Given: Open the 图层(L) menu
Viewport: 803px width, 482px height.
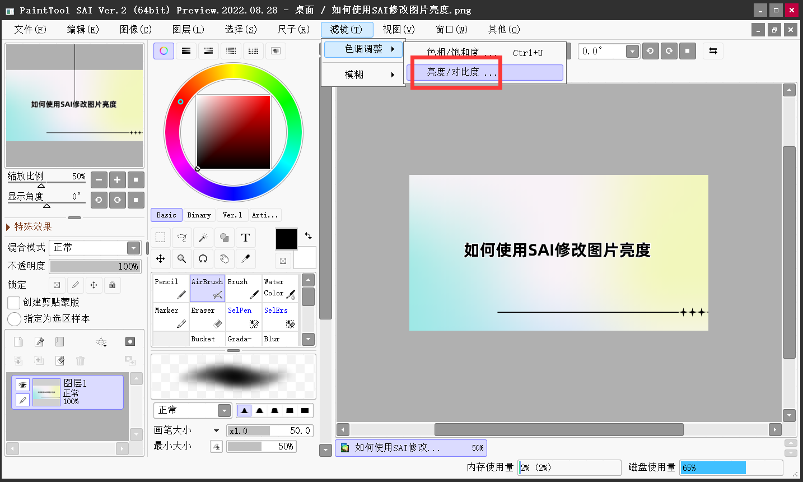Looking at the screenshot, I should point(188,29).
